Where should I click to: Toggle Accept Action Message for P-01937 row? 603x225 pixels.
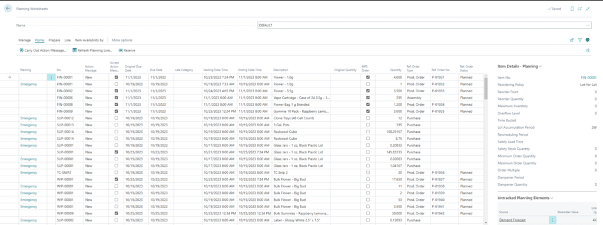click(x=116, y=179)
